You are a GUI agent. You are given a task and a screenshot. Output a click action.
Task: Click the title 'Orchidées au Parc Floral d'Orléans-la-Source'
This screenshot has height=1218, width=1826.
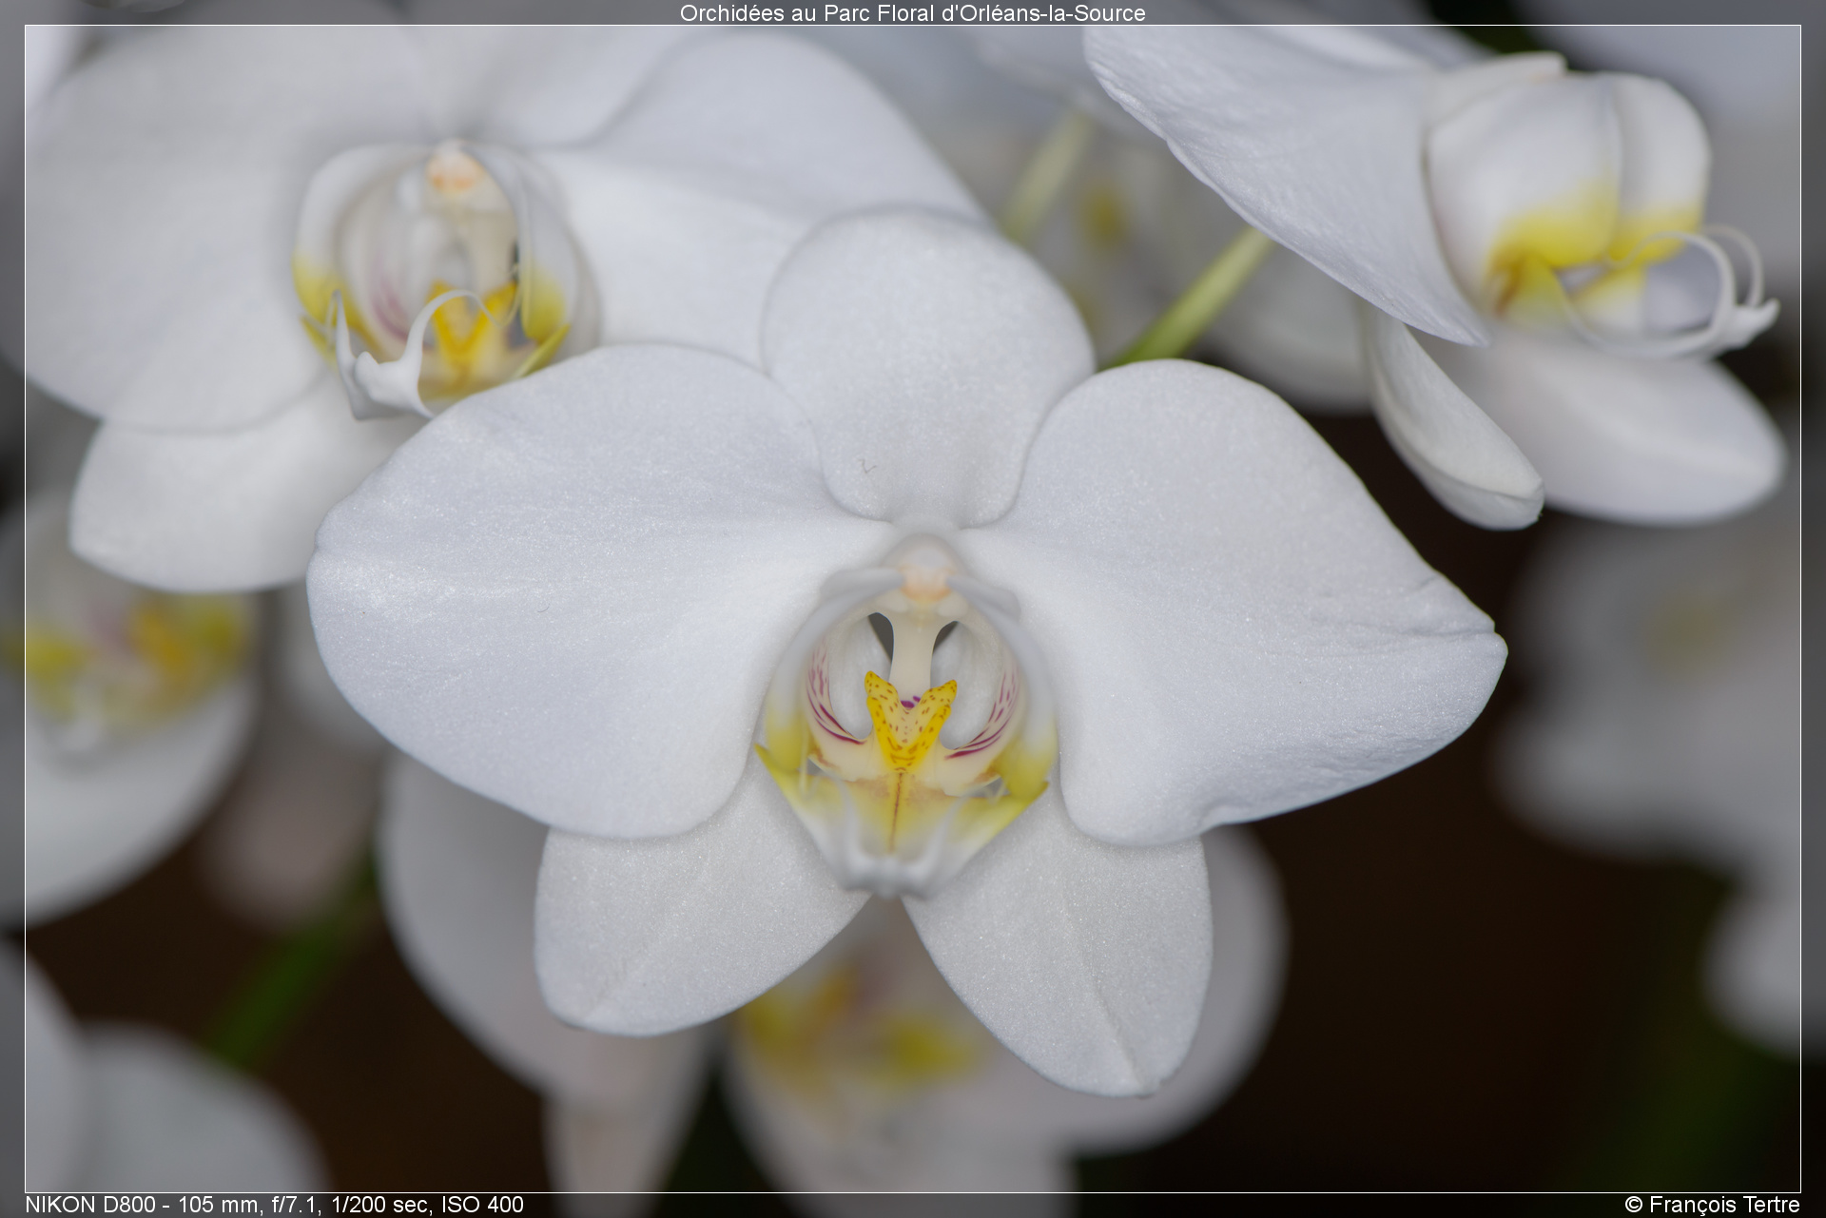click(912, 13)
